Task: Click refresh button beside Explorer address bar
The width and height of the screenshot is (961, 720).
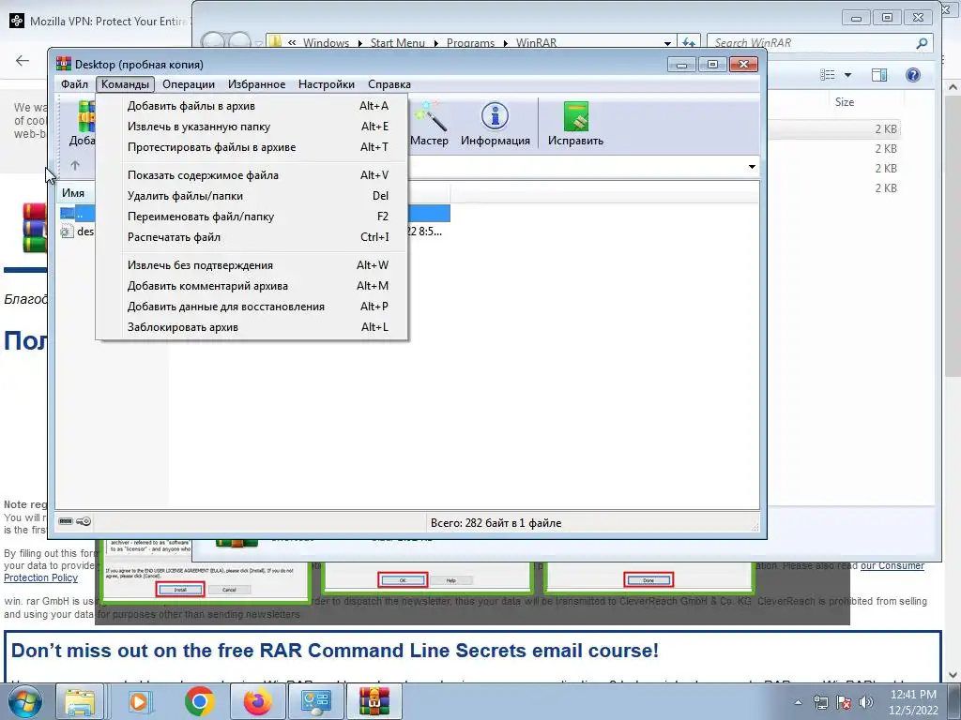Action: point(689,43)
